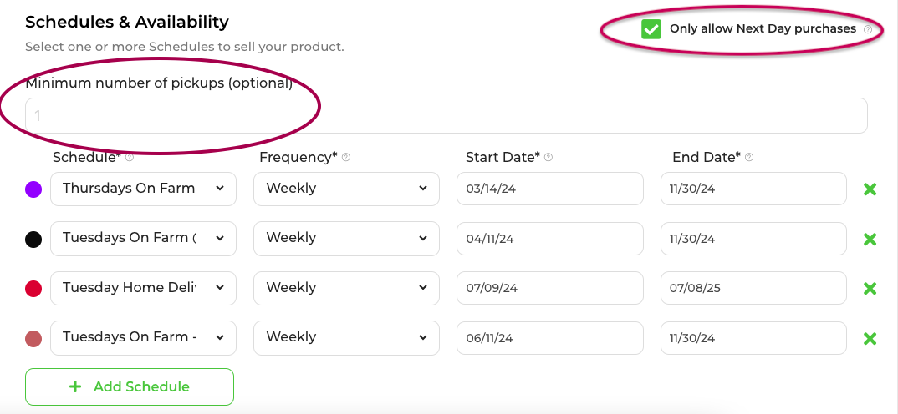
Task: Show help tooltip for End Date column
Action: pos(749,157)
